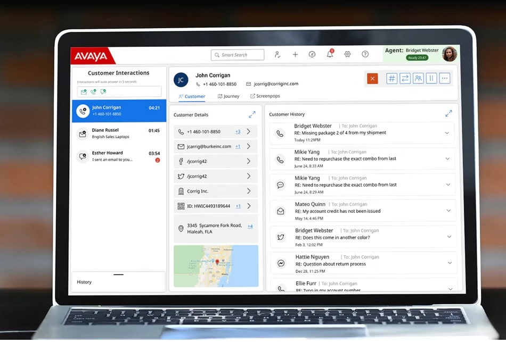Show the +1 additional email address

click(238, 146)
